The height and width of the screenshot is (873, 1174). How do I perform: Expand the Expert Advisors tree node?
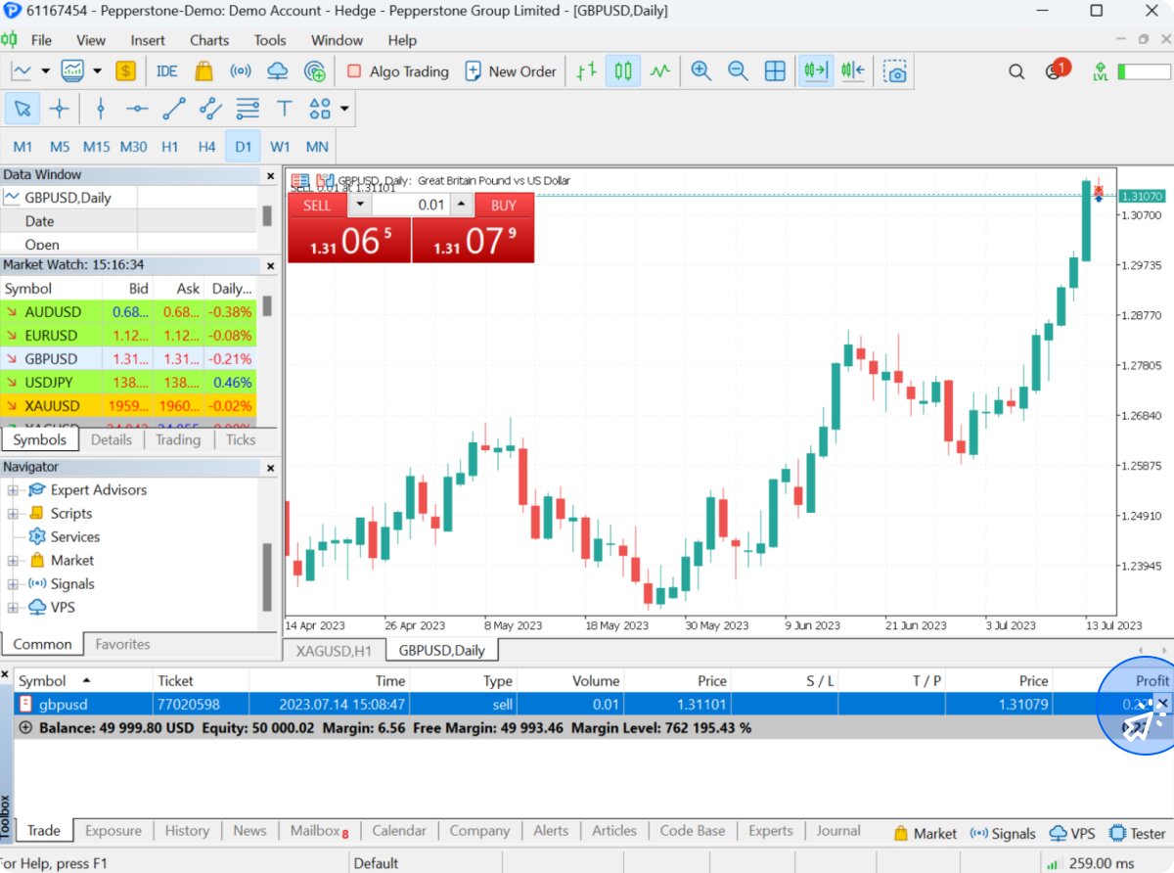(x=14, y=490)
